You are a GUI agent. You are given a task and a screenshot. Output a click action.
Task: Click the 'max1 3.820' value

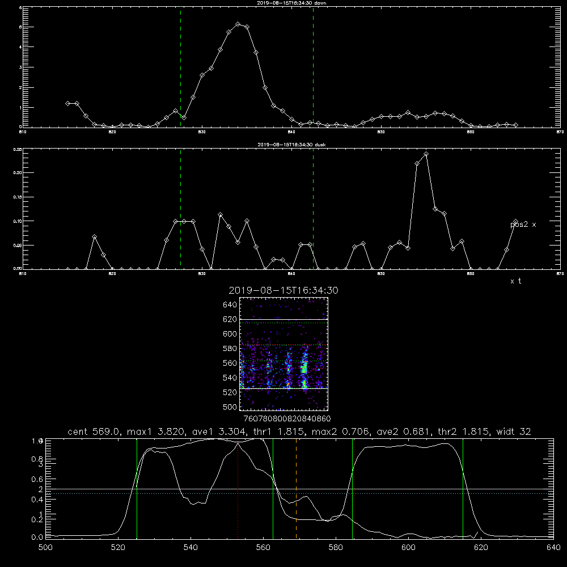(x=154, y=431)
